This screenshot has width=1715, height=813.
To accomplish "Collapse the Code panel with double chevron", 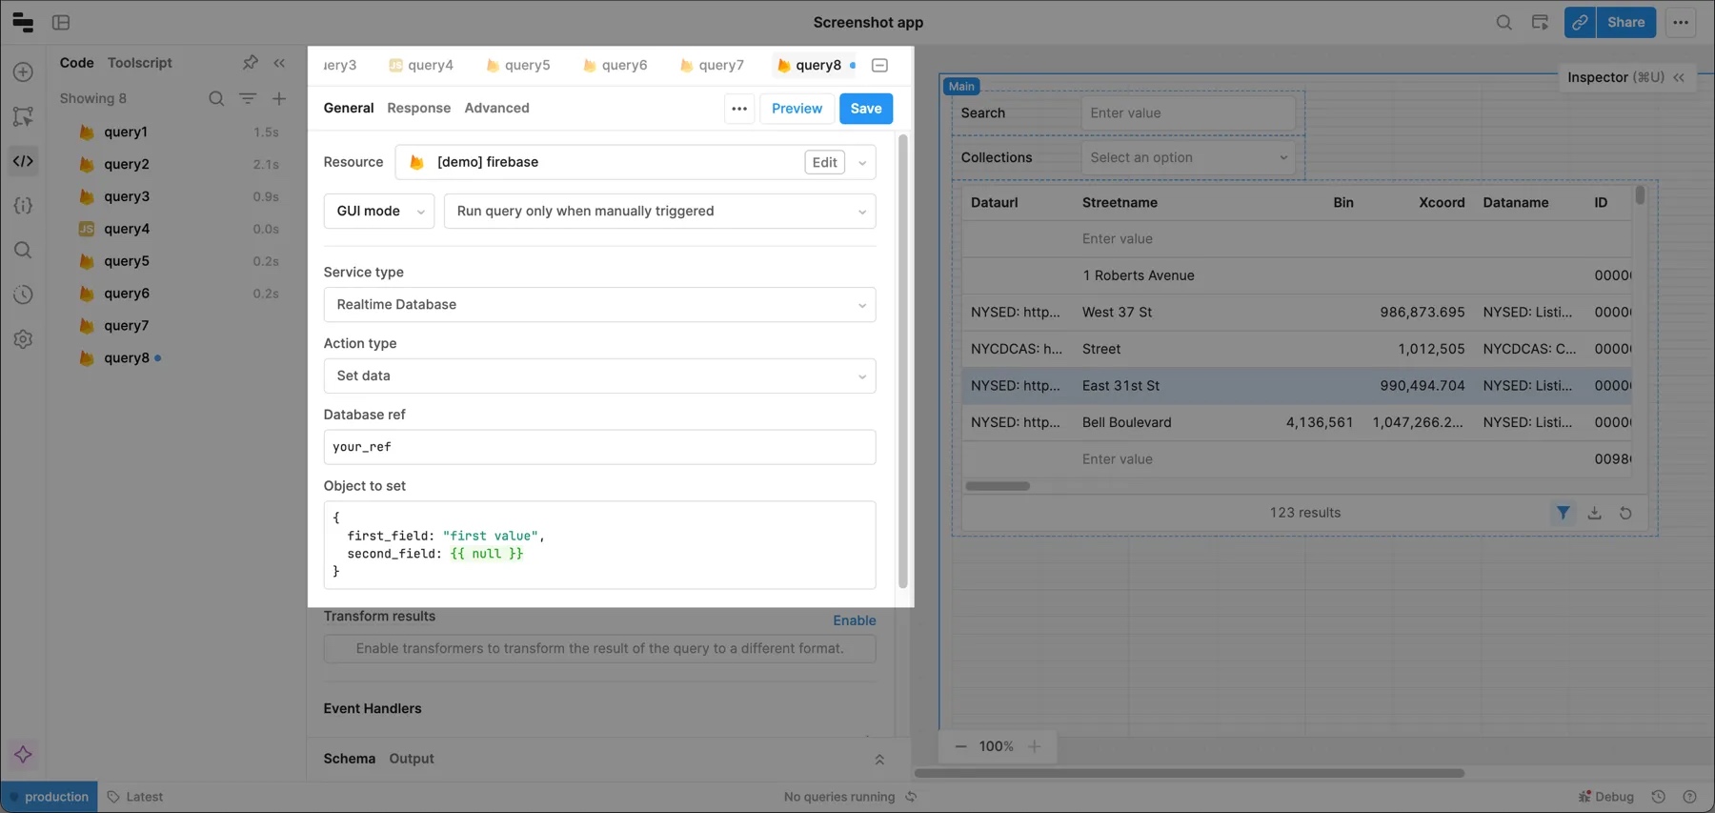I will point(279,63).
